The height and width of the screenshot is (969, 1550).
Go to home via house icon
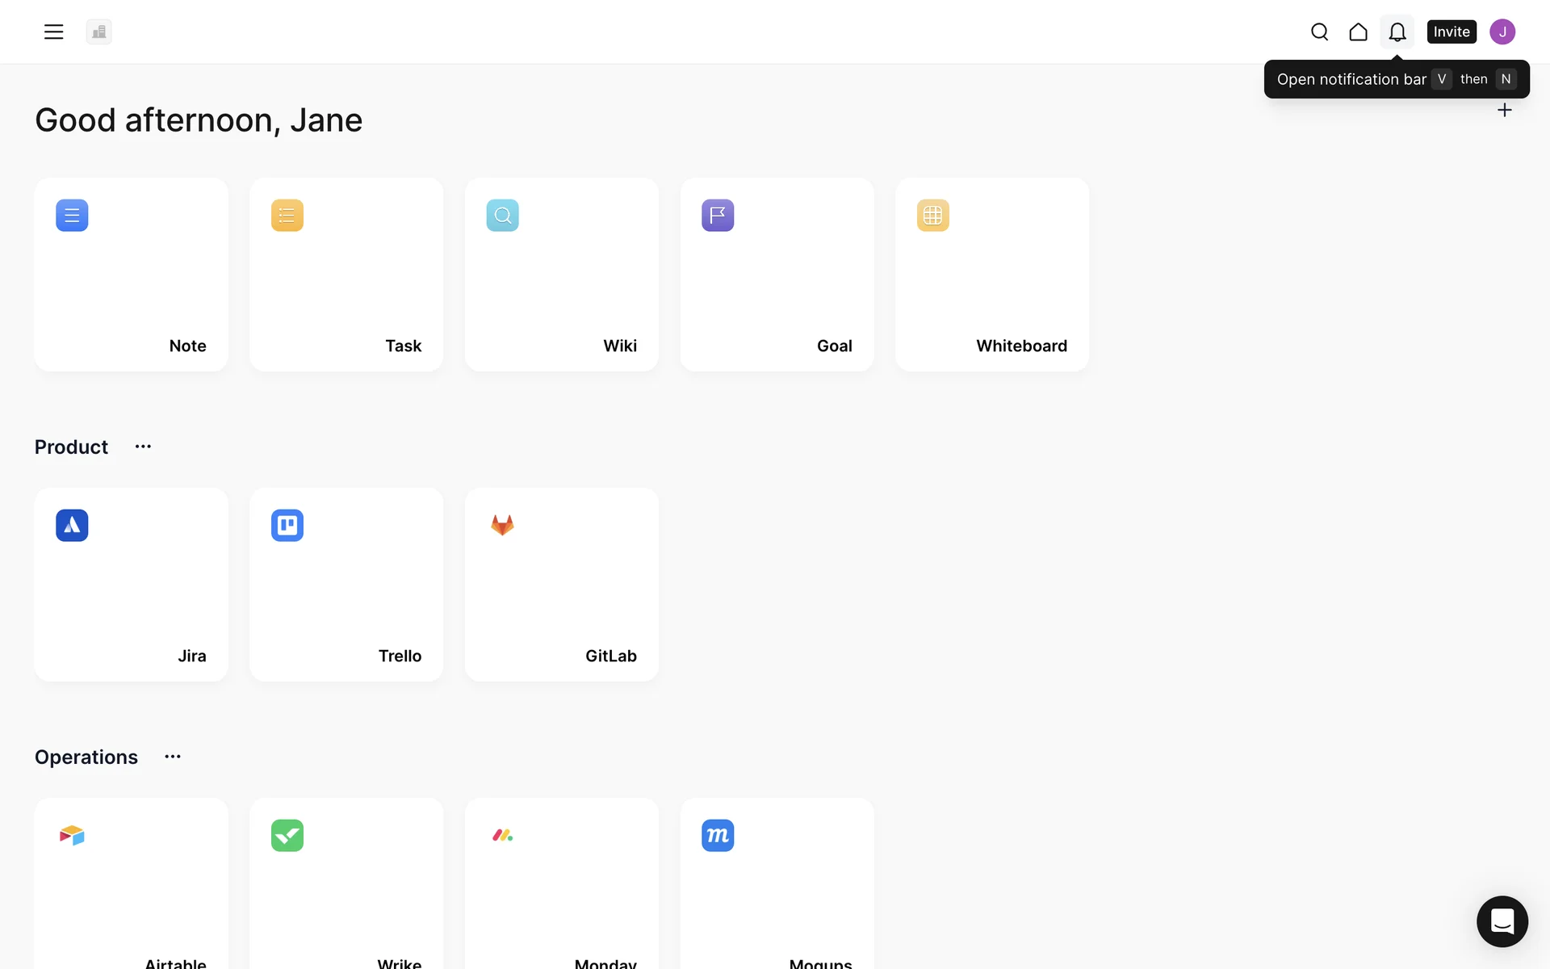pyautogui.click(x=1358, y=31)
